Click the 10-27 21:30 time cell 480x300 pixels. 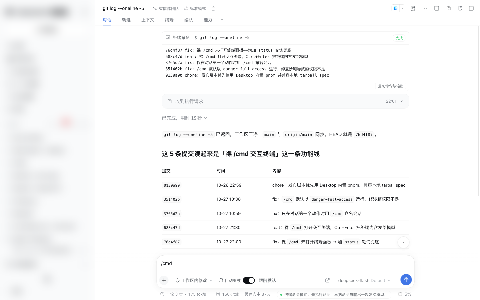(x=228, y=228)
